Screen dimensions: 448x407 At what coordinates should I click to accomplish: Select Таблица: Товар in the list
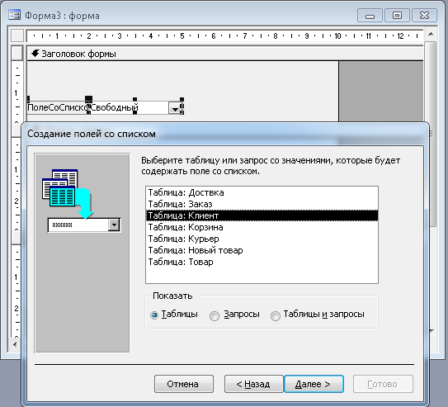click(x=262, y=262)
